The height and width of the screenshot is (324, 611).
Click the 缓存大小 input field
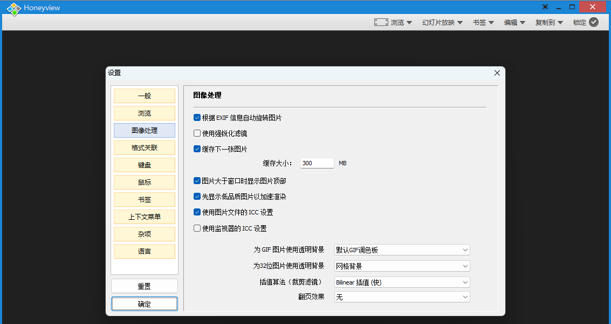pos(317,163)
